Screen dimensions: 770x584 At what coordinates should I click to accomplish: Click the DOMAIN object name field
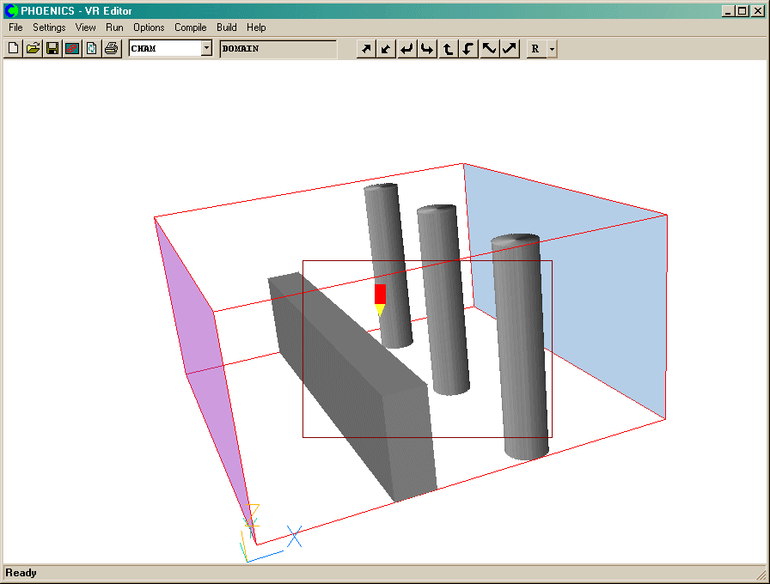point(278,49)
